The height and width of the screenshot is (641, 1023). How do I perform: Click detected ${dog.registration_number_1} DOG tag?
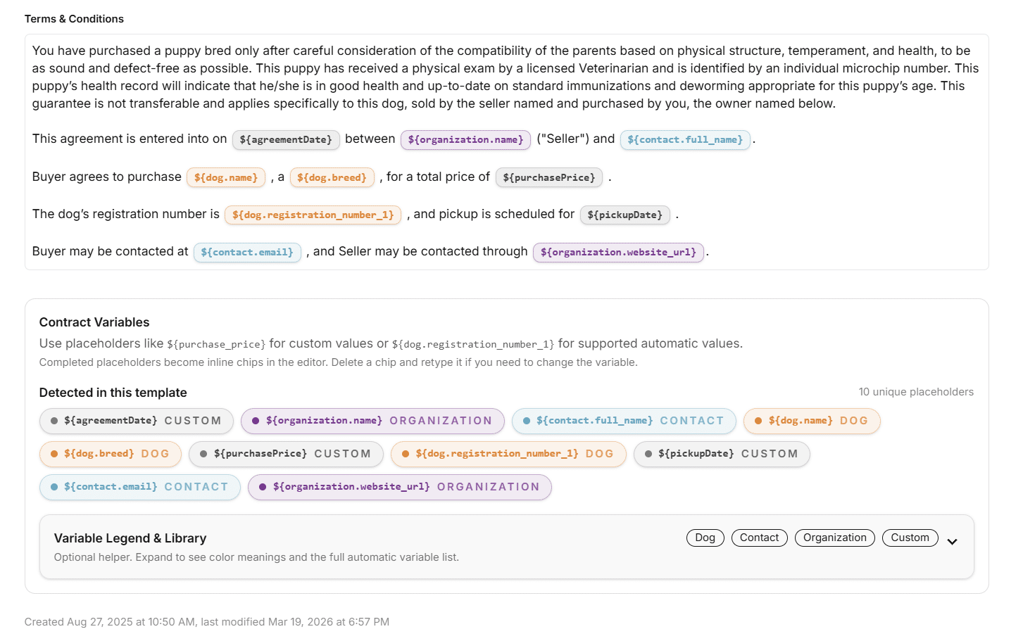click(x=508, y=454)
